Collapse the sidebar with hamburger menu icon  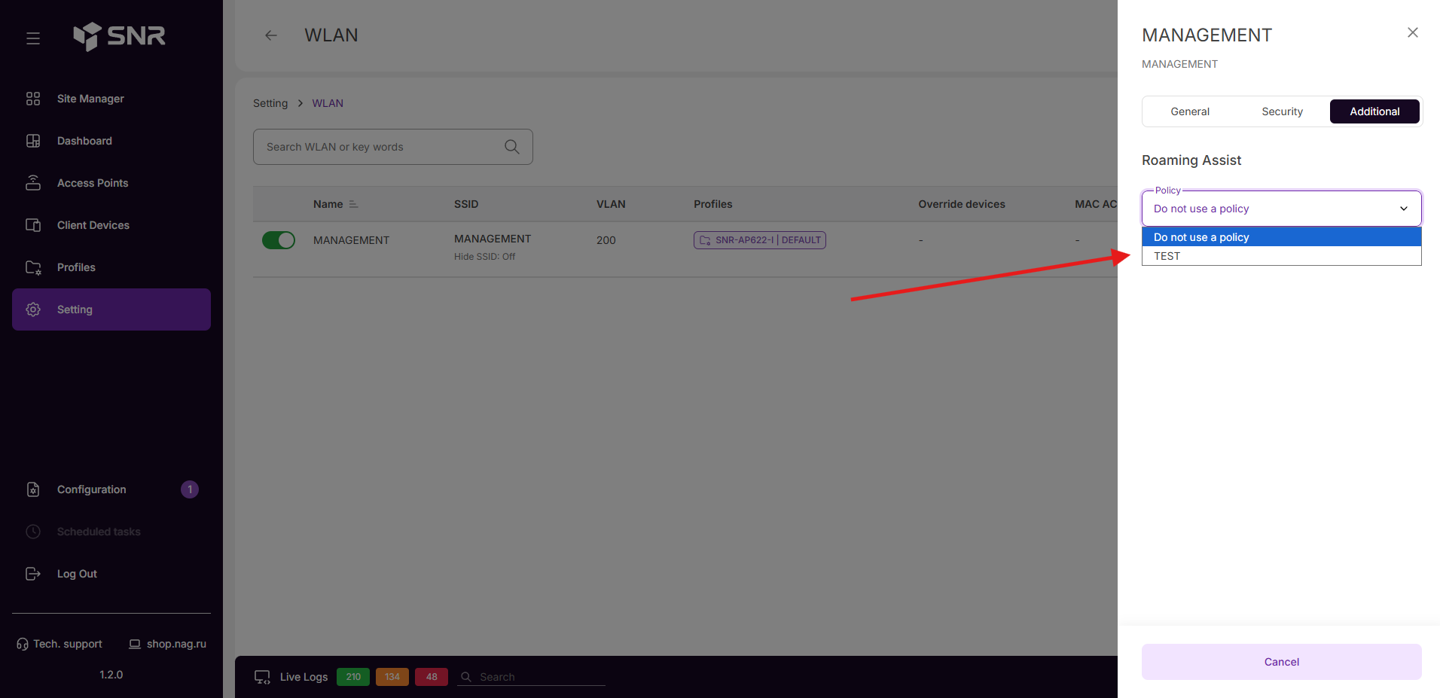pos(33,38)
